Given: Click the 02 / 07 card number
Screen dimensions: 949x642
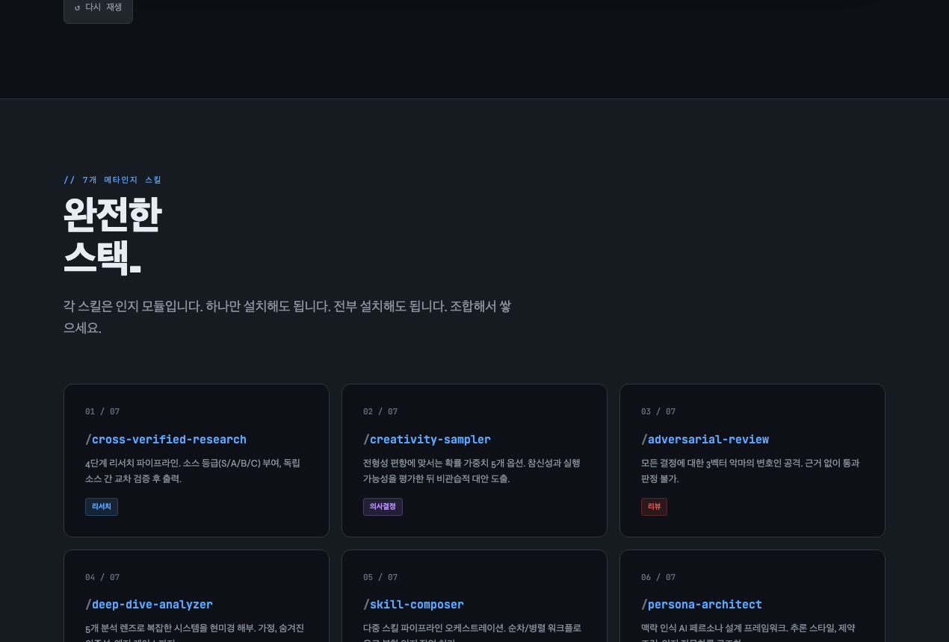Looking at the screenshot, I should (380, 411).
